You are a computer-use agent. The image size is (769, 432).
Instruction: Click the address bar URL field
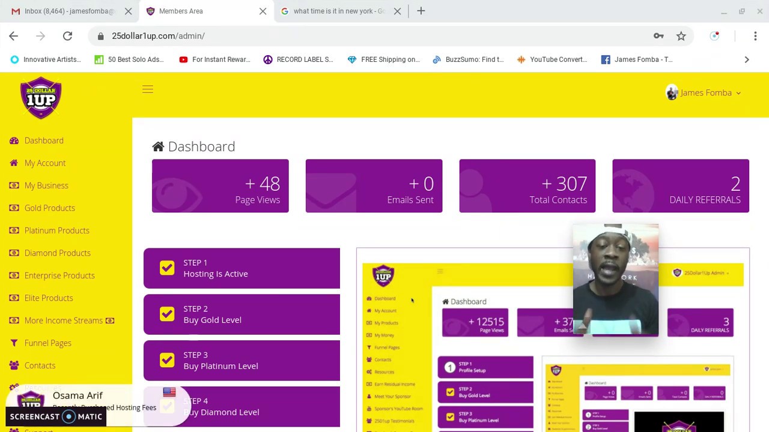[372, 36]
